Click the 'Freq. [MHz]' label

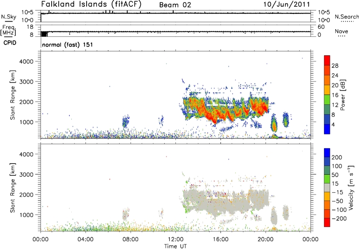(8, 30)
